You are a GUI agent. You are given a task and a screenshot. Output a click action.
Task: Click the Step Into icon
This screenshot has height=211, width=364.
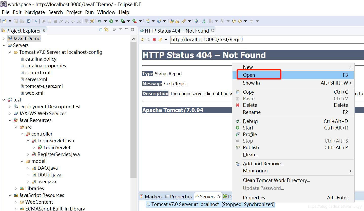67,21
